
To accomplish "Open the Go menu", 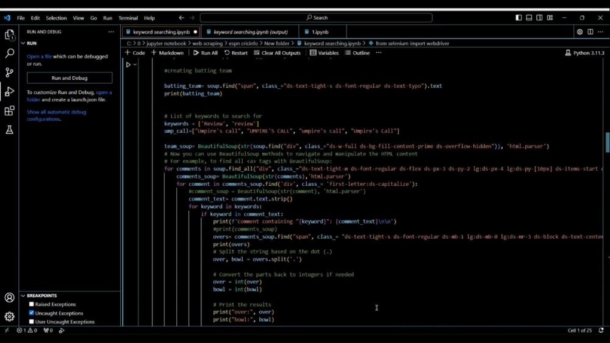I will (93, 18).
